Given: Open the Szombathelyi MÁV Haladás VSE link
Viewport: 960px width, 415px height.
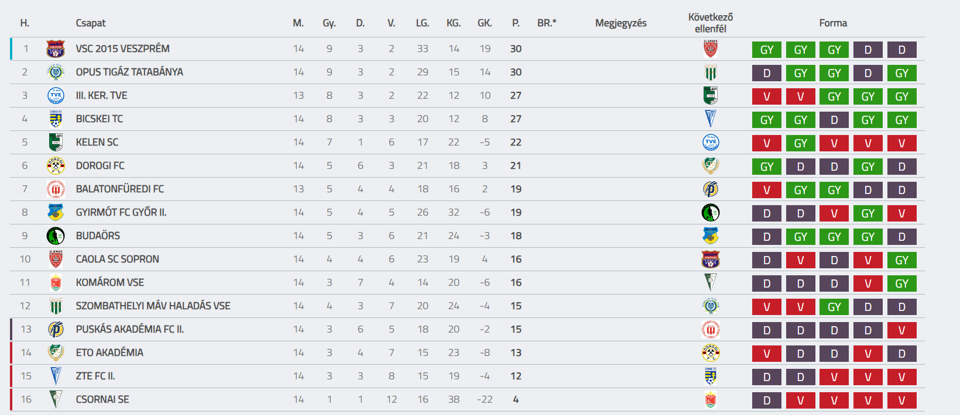Looking at the screenshot, I should pyautogui.click(x=153, y=306).
